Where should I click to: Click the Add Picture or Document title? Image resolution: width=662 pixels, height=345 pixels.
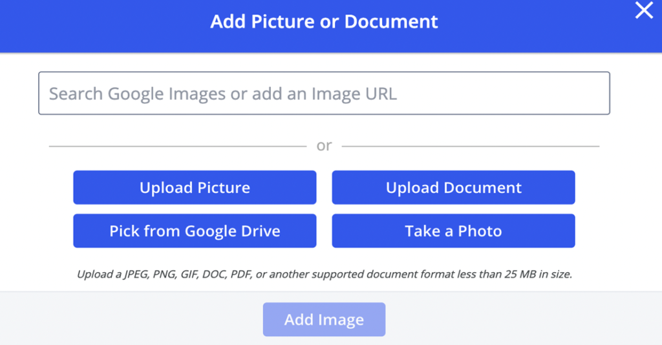[x=324, y=21]
